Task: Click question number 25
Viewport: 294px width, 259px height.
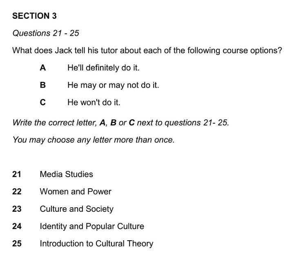Action: [x=17, y=244]
